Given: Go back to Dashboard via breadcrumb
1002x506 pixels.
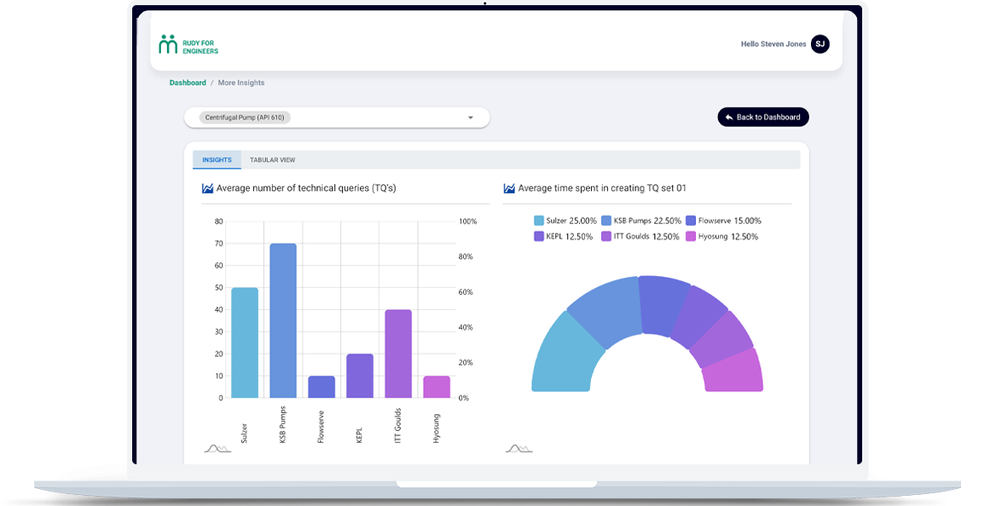Looking at the screenshot, I should click(x=188, y=83).
